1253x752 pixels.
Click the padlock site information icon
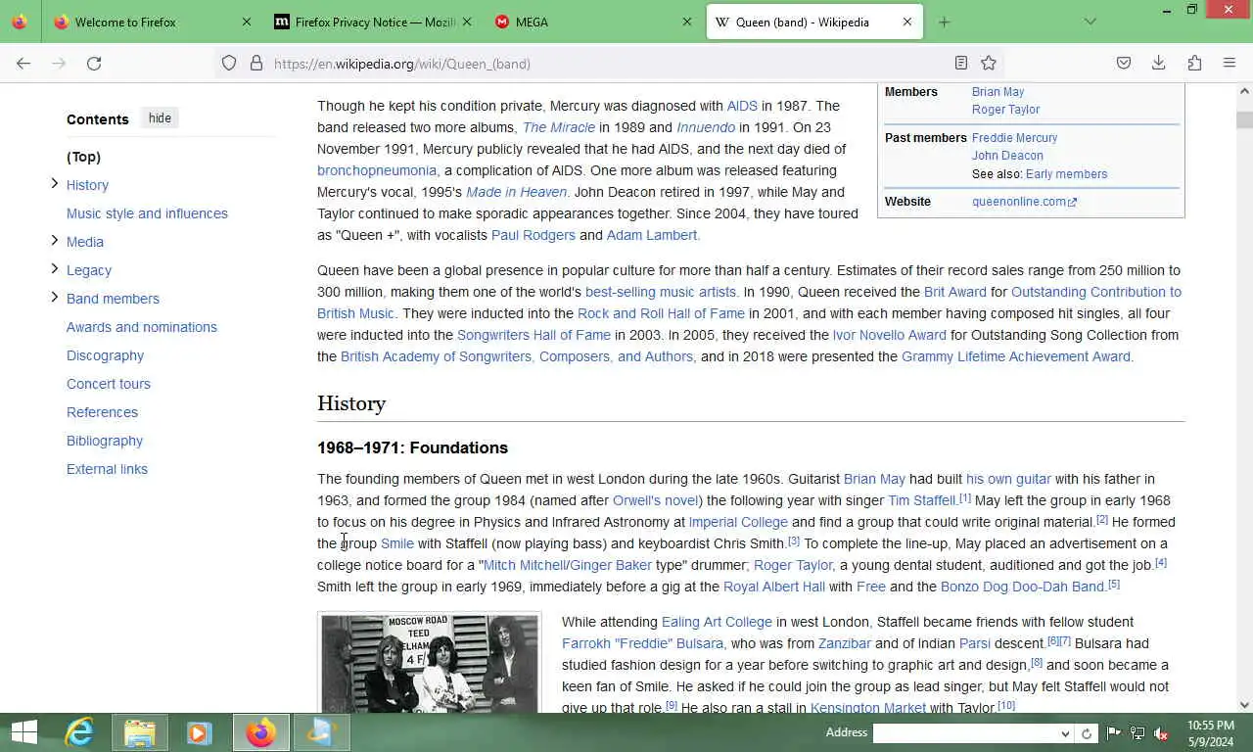(256, 64)
